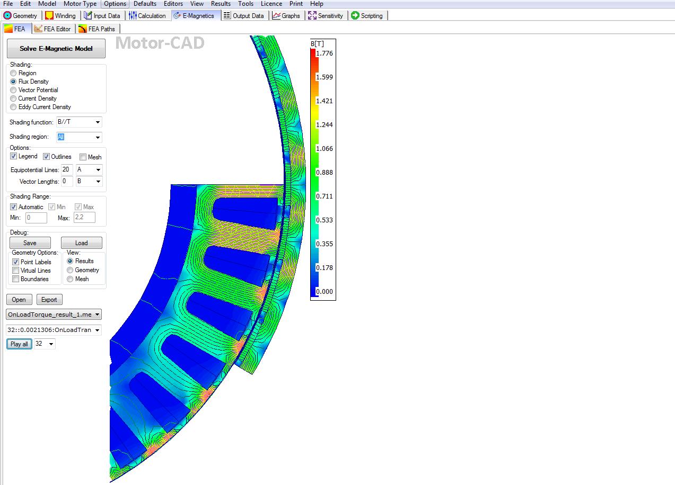The height and width of the screenshot is (485, 675).
Task: Uncheck the Automatic shading range checkbox
Action: coord(14,207)
